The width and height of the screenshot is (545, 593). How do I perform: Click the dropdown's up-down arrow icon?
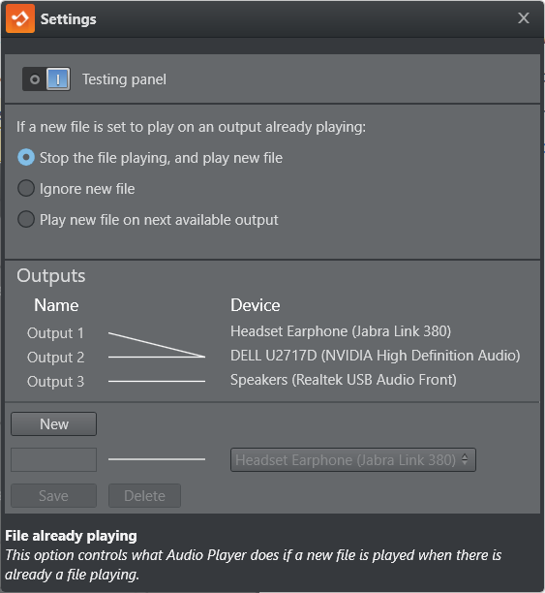465,460
